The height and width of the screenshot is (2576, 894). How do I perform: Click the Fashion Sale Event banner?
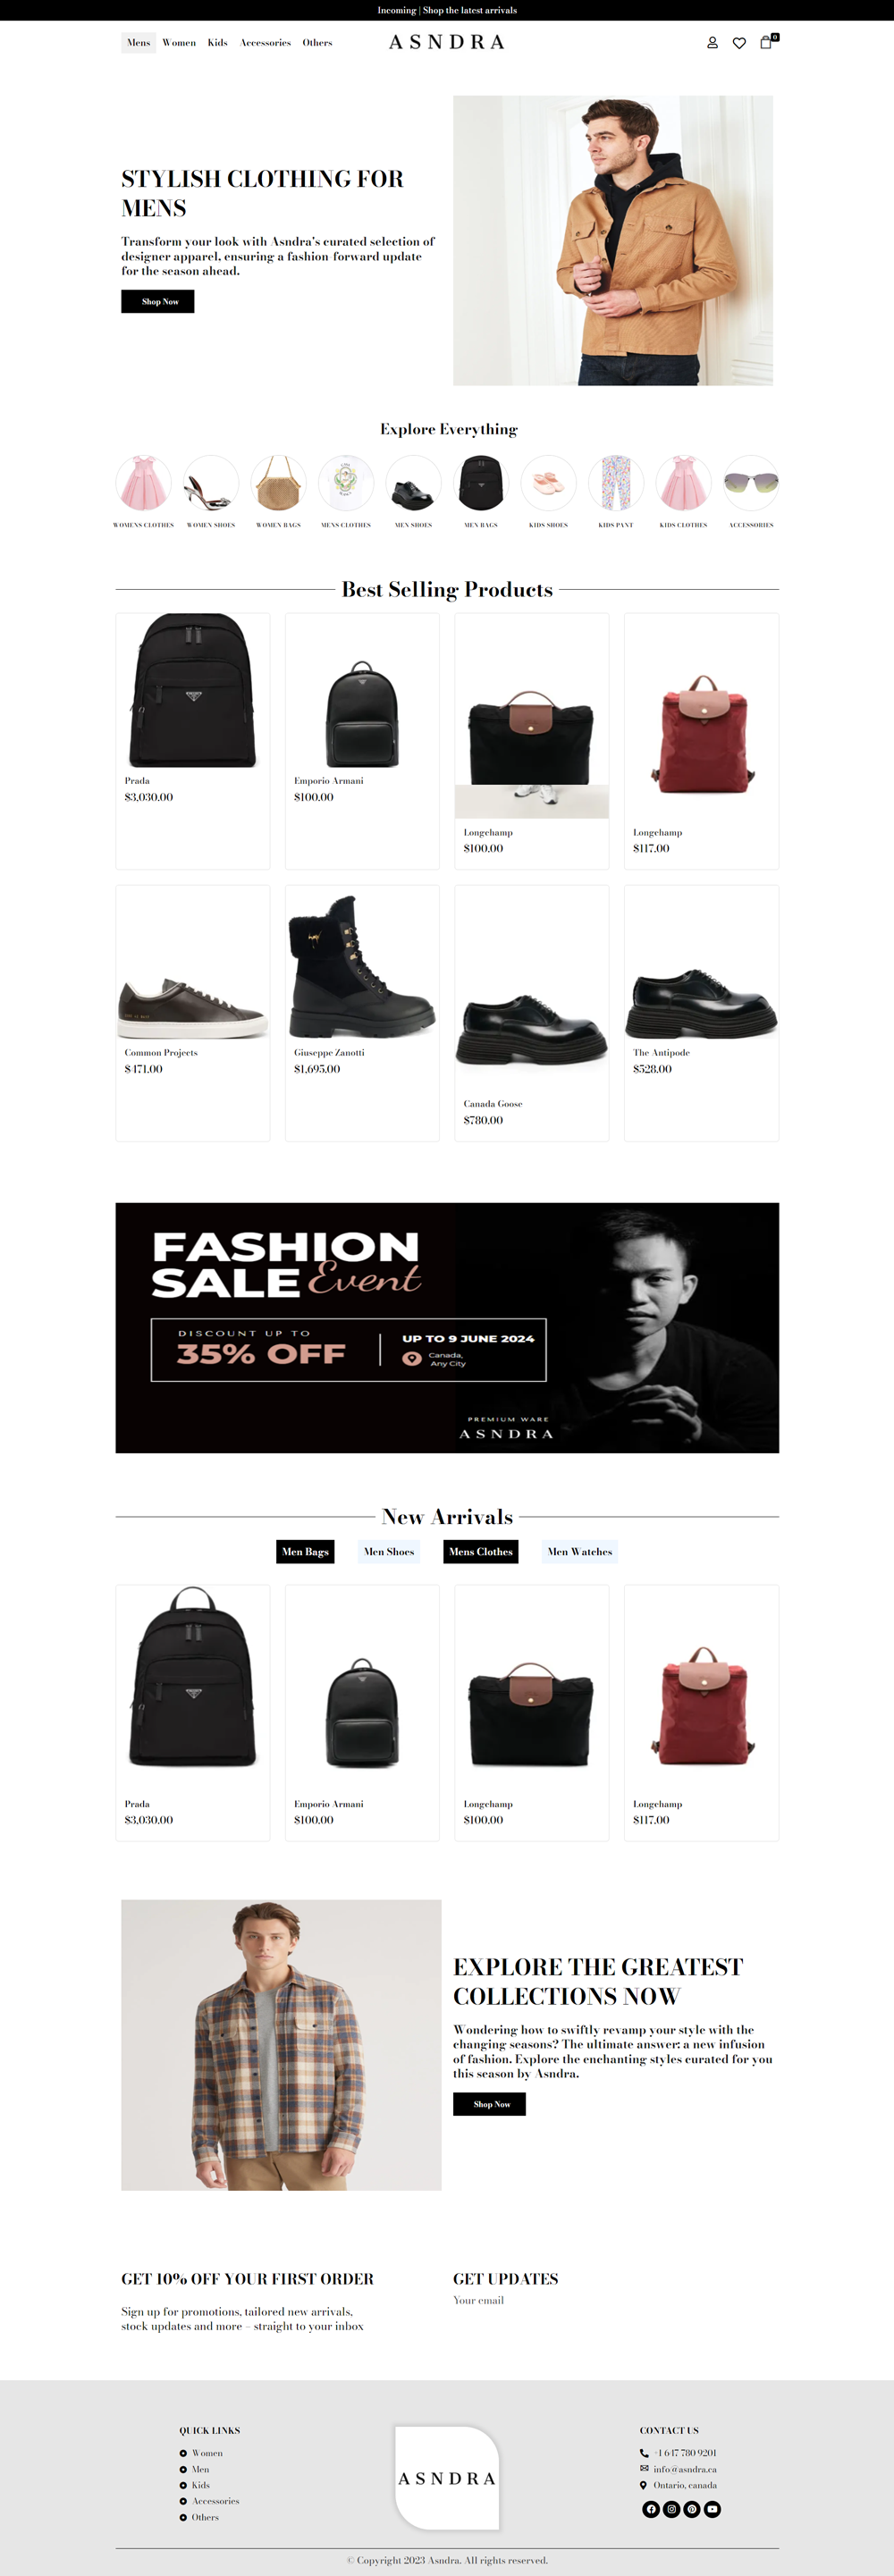447,1327
